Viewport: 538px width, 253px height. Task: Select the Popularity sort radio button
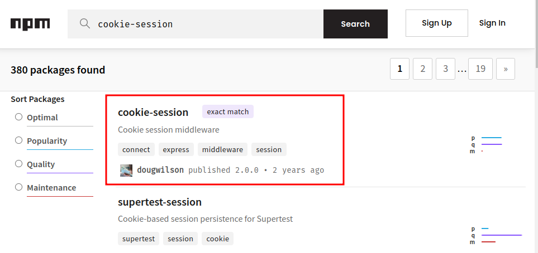pyautogui.click(x=18, y=140)
